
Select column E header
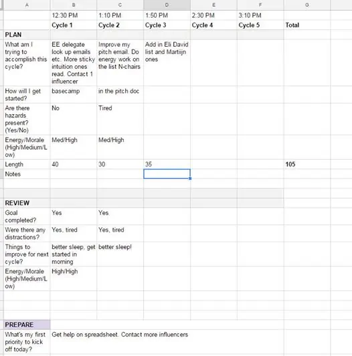click(213, 5)
